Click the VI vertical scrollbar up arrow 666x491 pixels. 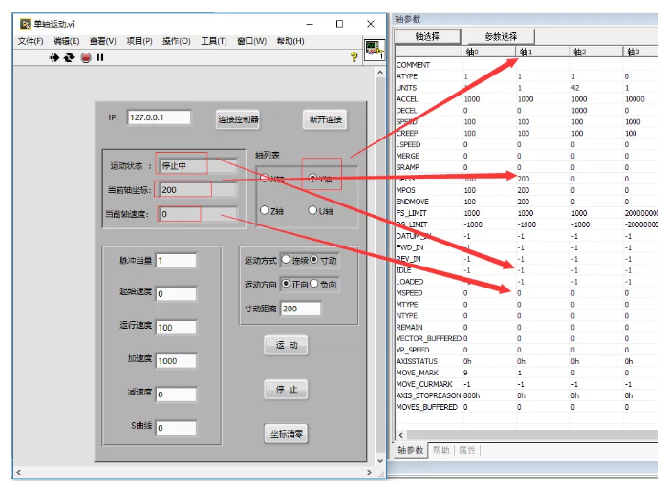tap(380, 73)
